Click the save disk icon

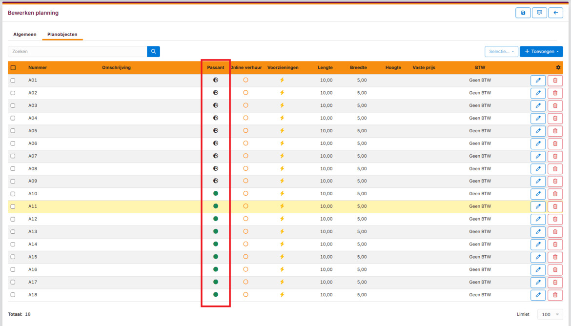pos(523,13)
